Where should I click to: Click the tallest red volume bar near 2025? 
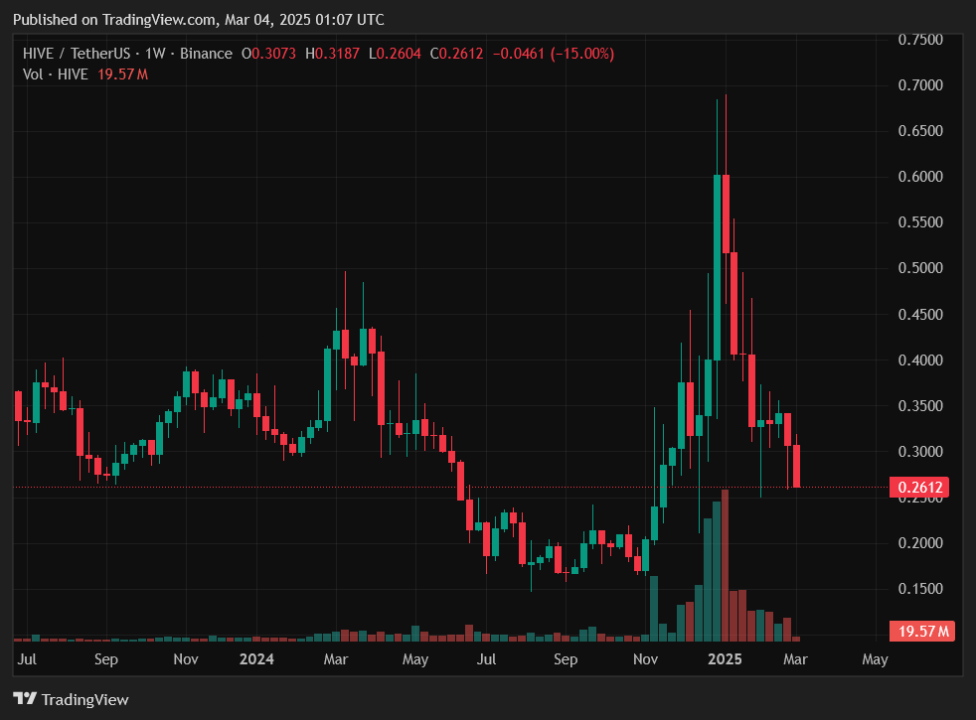(x=726, y=565)
